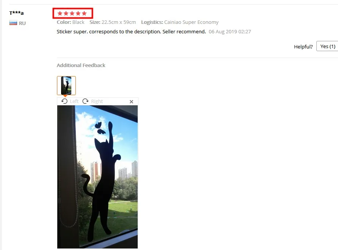The width and height of the screenshot is (338, 250).
Task: Click the Color: Black attribute
Action: pos(71,22)
